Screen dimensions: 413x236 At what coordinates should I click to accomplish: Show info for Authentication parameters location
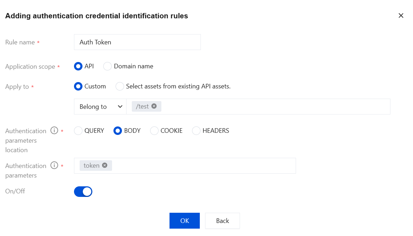54,130
